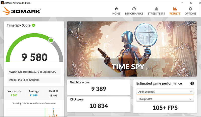Image resolution: width=201 pixels, height=117 pixels.
Task: Click the CPU score 10 834
Action: (99, 106)
